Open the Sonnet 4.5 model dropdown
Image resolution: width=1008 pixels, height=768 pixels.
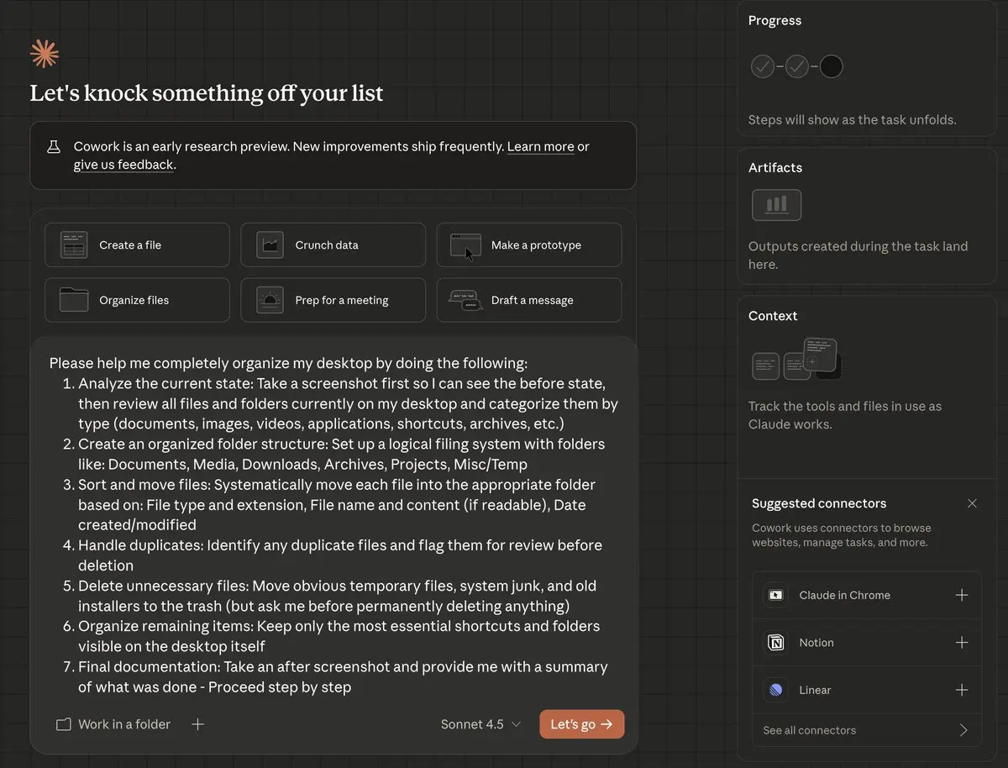point(480,724)
